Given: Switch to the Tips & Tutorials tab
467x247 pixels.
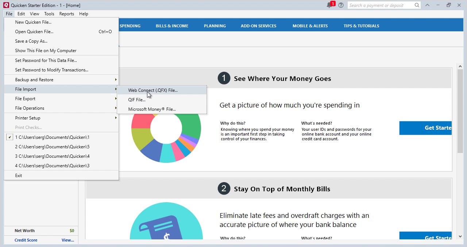Looking at the screenshot, I should [x=361, y=26].
